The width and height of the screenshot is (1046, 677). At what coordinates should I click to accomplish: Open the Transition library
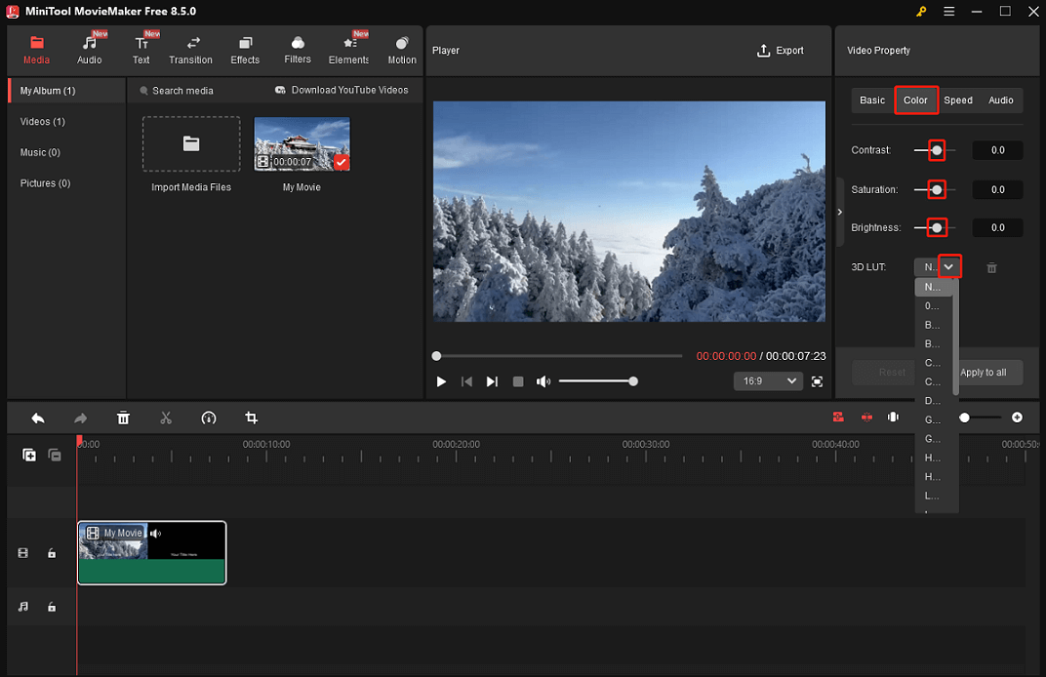click(190, 49)
